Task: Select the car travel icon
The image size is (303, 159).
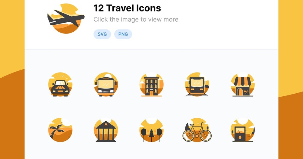Action: tap(60, 85)
